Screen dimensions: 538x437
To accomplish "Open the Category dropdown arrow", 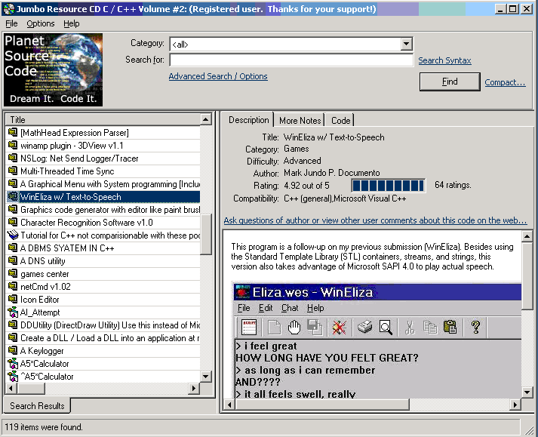I will [x=406, y=44].
